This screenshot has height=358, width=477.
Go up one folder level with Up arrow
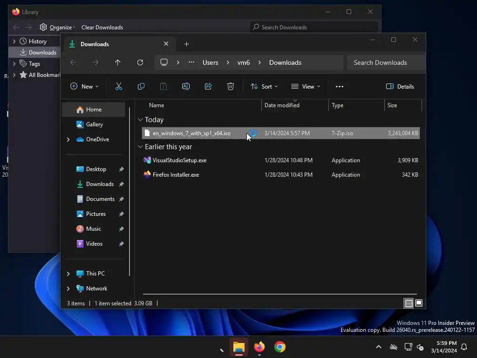pyautogui.click(x=117, y=62)
